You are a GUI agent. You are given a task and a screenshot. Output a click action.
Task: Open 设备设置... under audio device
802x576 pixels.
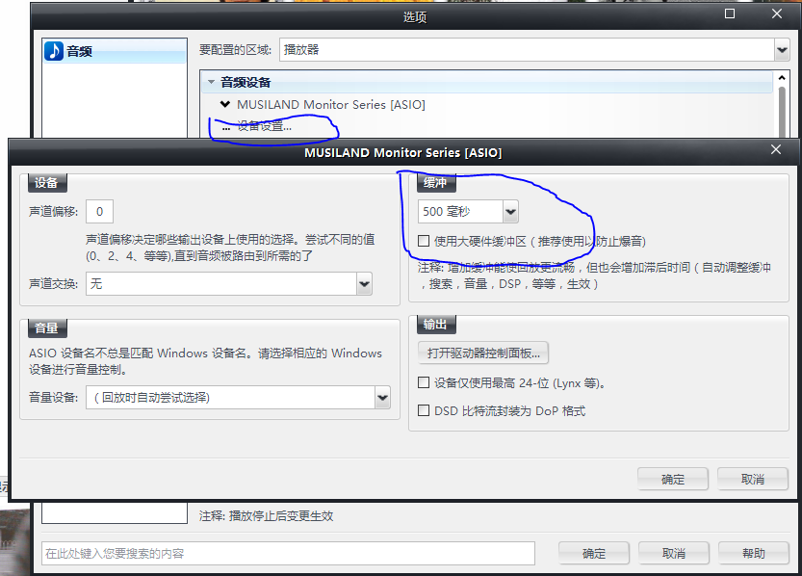click(x=263, y=126)
